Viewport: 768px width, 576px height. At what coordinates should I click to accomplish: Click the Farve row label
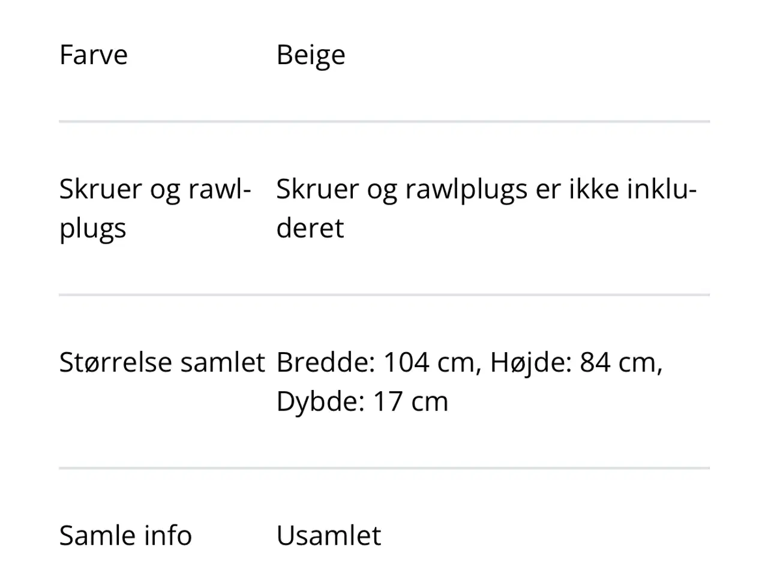click(94, 55)
